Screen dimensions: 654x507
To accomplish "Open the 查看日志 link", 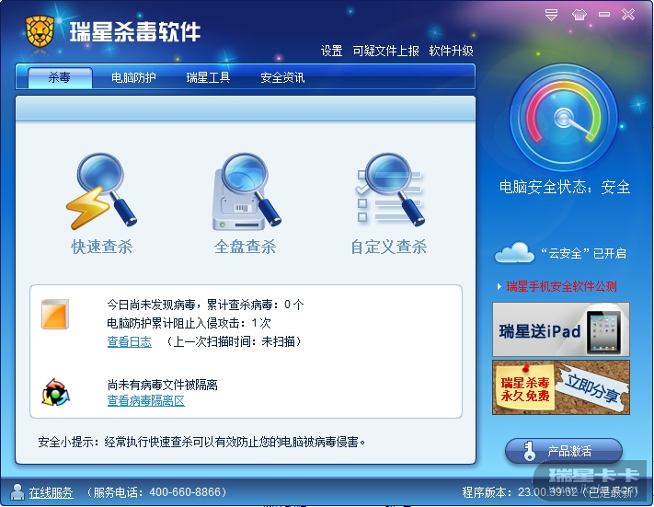I will 130,341.
